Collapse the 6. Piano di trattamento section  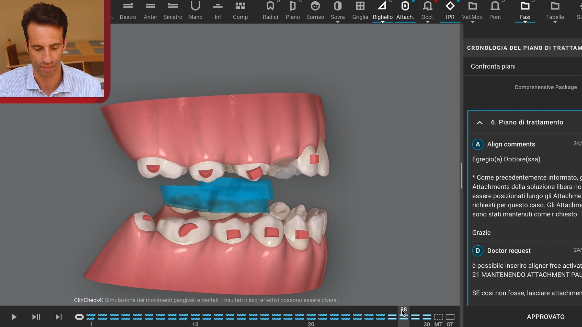[480, 123]
